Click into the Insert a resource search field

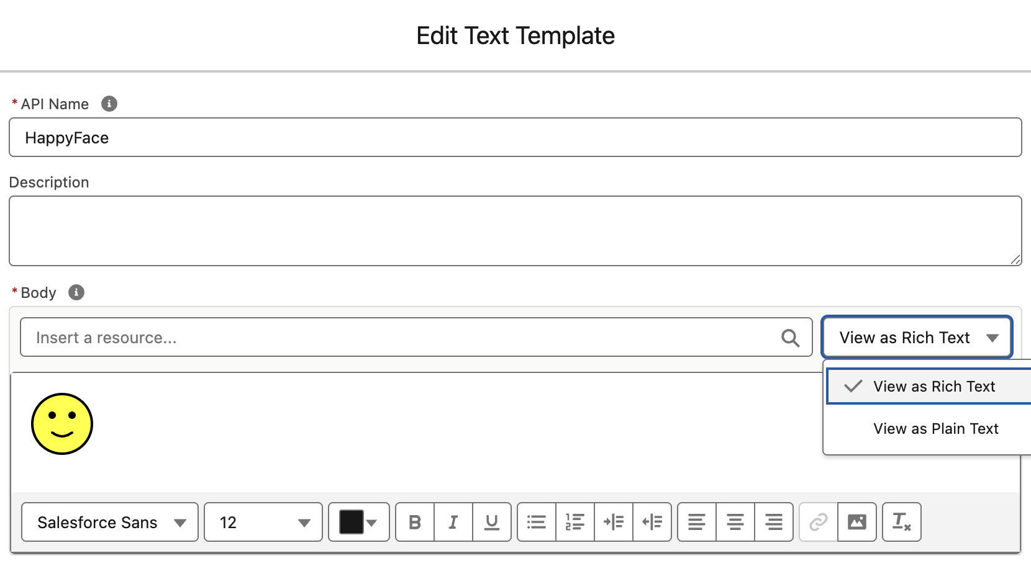click(x=397, y=338)
